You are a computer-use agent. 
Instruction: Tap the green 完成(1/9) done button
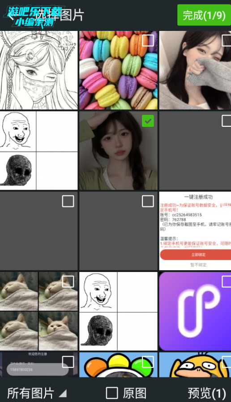click(x=204, y=15)
